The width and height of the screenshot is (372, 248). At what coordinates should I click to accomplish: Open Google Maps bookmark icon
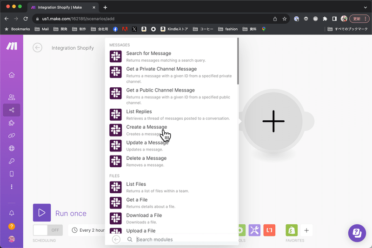[x=264, y=29]
